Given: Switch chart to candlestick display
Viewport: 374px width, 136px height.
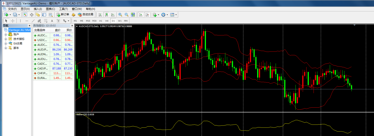Looking at the screenshot, I should pyautogui.click(x=107, y=15).
